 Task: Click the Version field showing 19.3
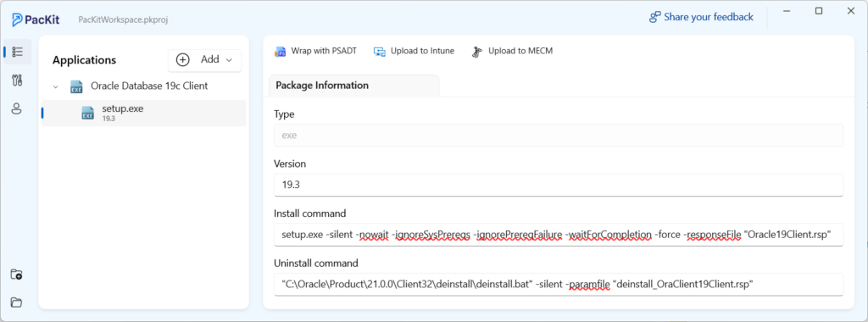(559, 185)
